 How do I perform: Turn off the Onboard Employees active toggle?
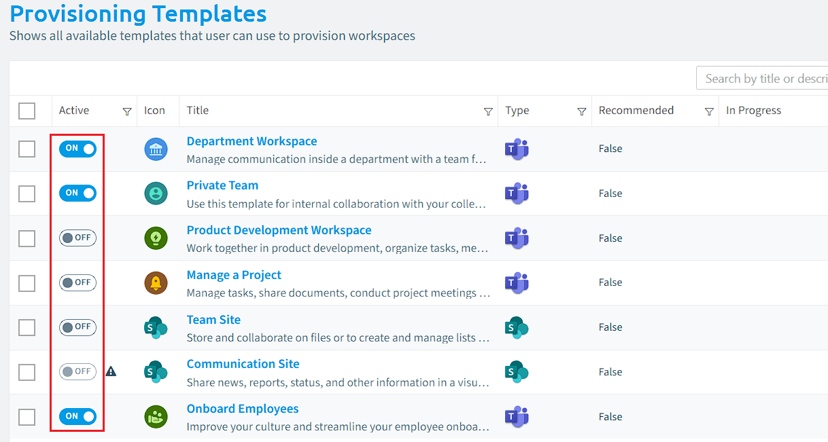[x=77, y=416]
